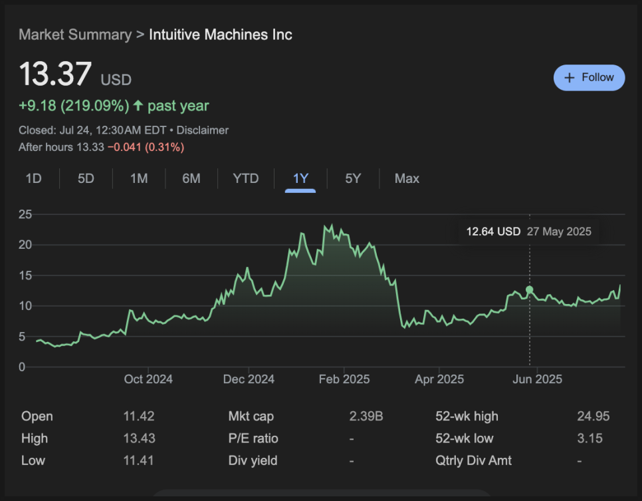Click the 52-wk high value 24.95
642x501 pixels.
[x=593, y=416]
